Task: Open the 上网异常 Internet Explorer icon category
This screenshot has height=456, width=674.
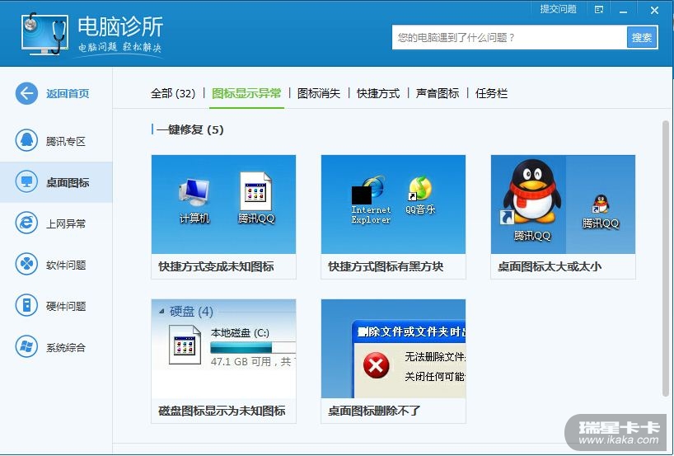Action: tap(26, 223)
